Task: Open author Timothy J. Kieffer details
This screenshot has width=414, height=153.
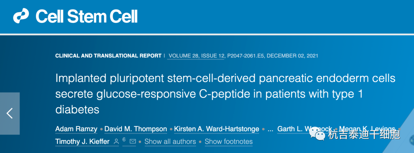Action: coord(82,142)
